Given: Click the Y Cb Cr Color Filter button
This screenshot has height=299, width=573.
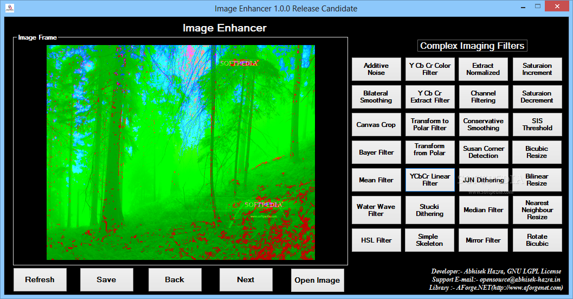Looking at the screenshot, I should (430, 69).
